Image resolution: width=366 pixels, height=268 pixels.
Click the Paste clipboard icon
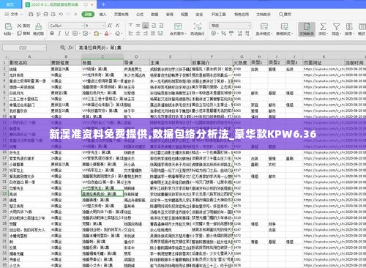click(x=8, y=26)
